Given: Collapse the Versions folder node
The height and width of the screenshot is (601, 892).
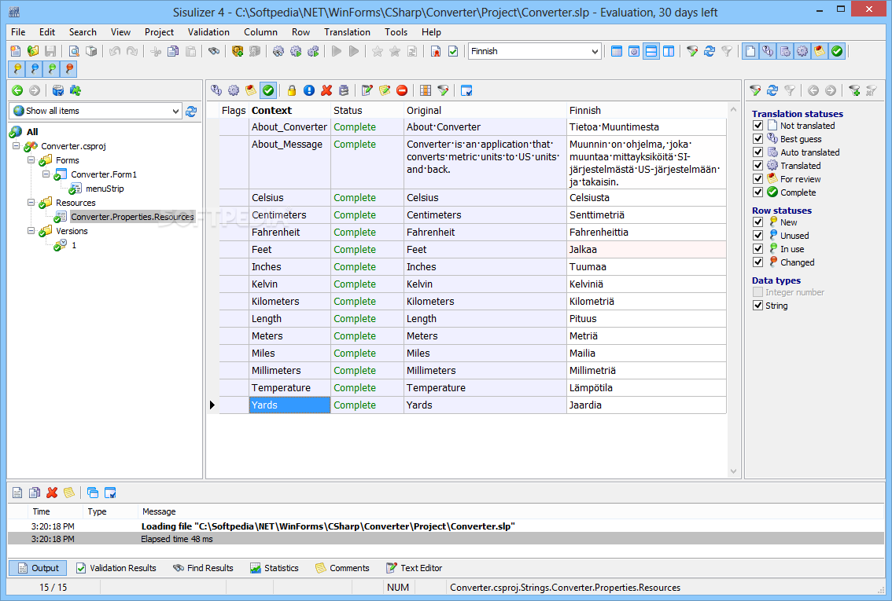Looking at the screenshot, I should 31,231.
